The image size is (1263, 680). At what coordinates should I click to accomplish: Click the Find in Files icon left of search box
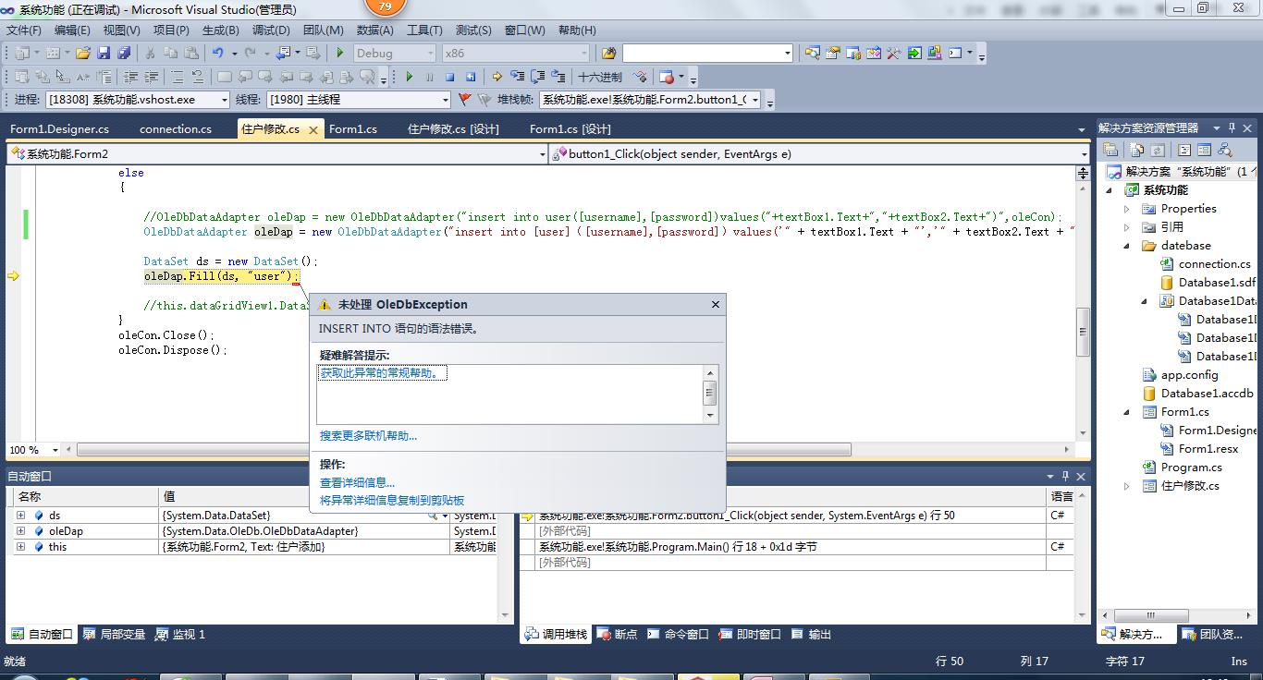pyautogui.click(x=608, y=54)
